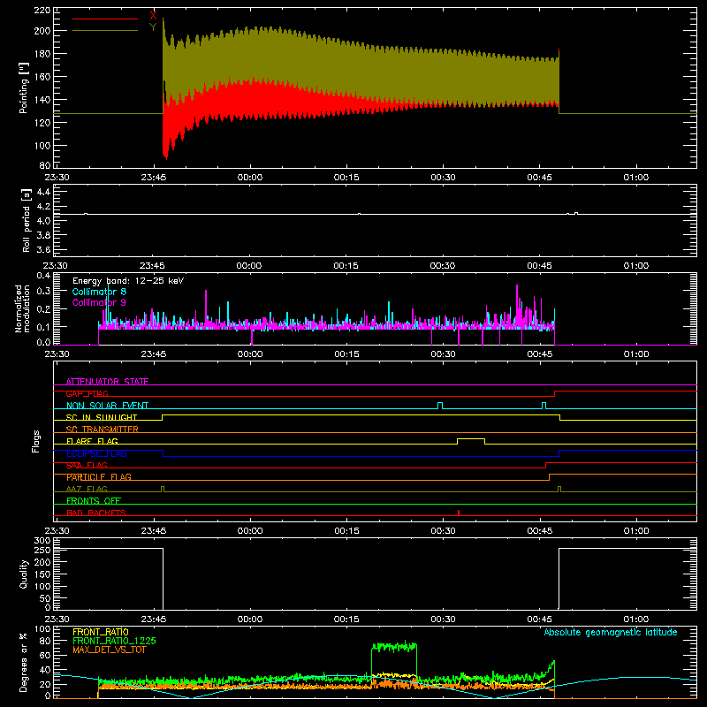Viewport: 707px width, 707px height.
Task: Click the 00:15 time label under Flags plot
Action: point(346,531)
